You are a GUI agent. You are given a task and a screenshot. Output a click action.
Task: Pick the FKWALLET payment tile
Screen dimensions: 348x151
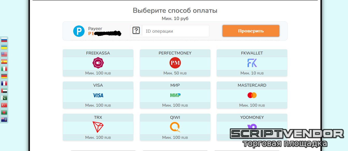pos(252,63)
